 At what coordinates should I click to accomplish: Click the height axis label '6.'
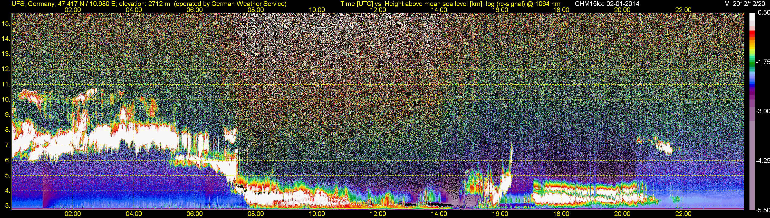pyautogui.click(x=8, y=160)
